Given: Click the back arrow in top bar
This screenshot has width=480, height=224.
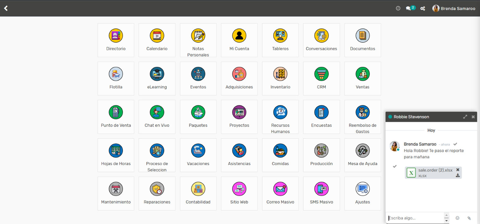Looking at the screenshot, I should pyautogui.click(x=6, y=9).
